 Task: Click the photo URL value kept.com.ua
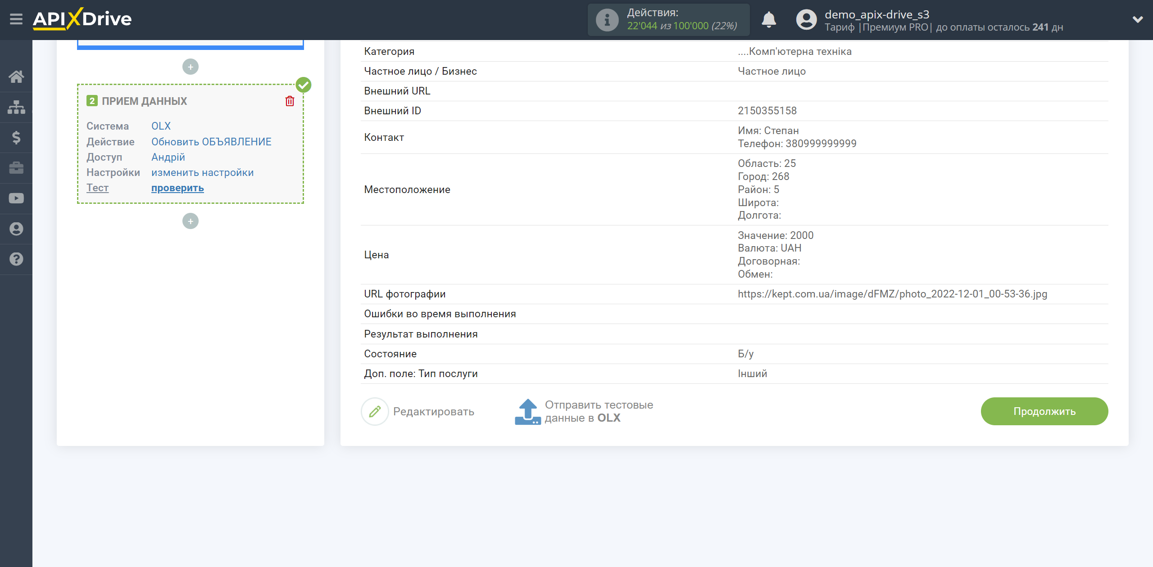click(892, 294)
